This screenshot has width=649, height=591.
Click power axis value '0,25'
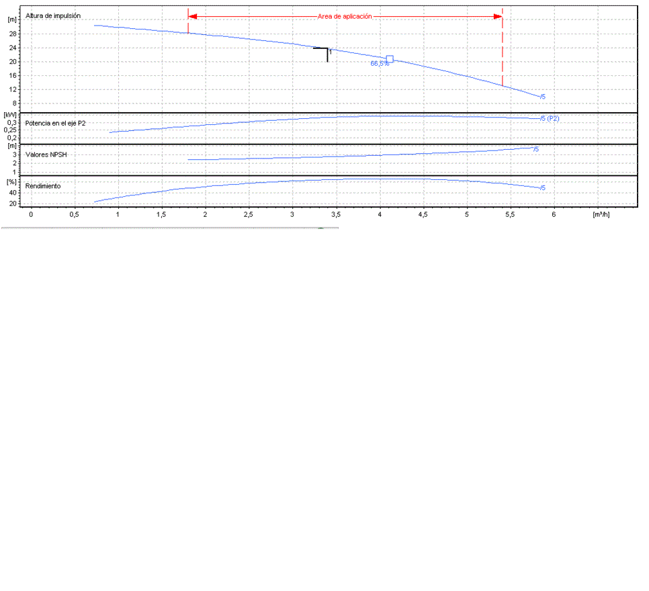(10, 130)
